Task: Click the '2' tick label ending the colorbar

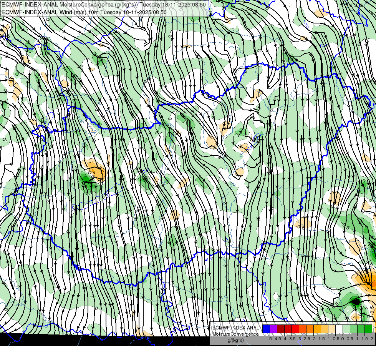Action: coord(372,339)
